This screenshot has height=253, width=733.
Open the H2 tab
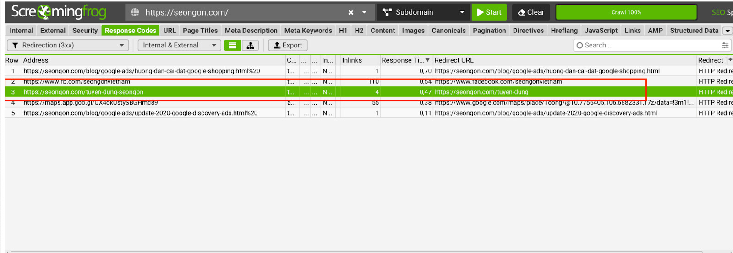(x=359, y=31)
